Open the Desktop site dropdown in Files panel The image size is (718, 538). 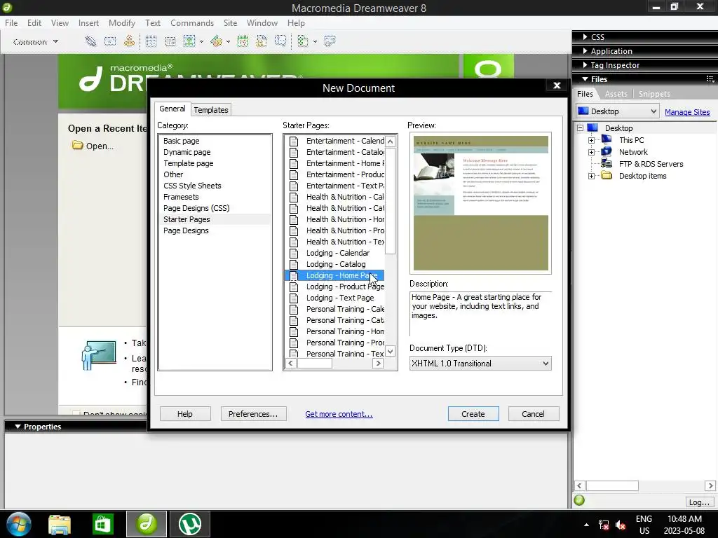[617, 111]
